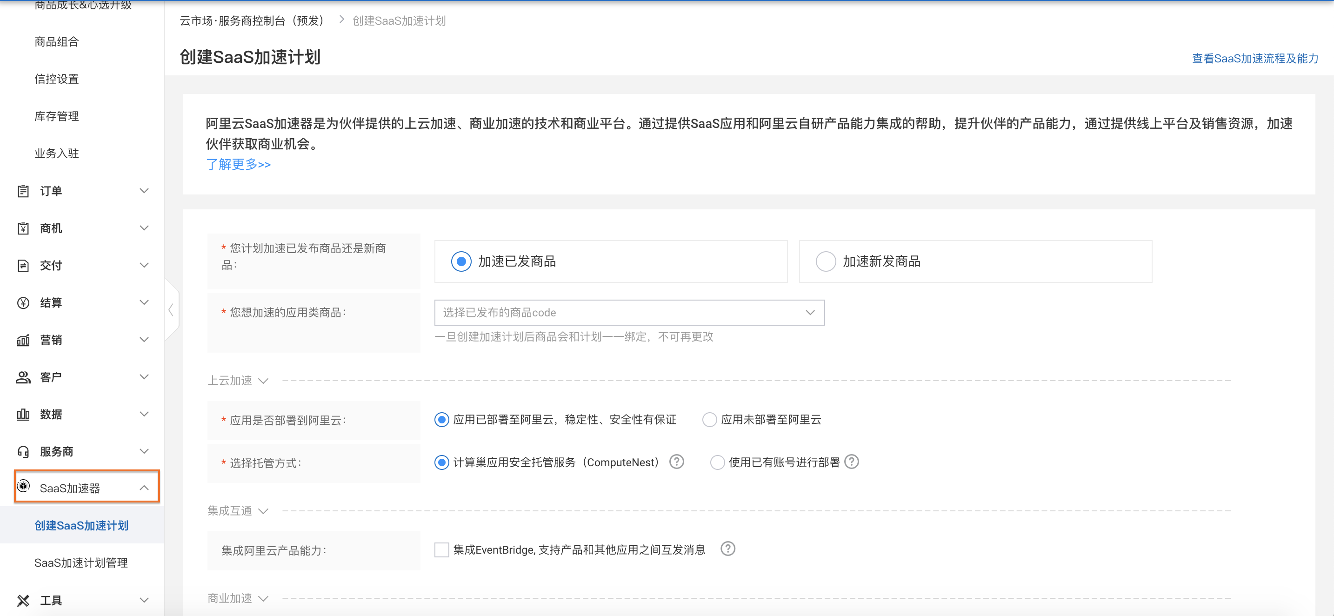Click the SaaS加速器 icon in sidebar
Screen dimensions: 1334x616
tap(23, 487)
